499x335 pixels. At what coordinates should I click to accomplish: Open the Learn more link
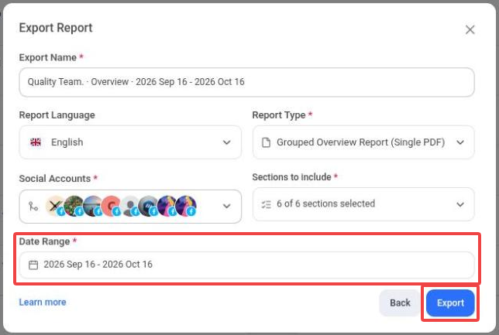pyautogui.click(x=43, y=303)
